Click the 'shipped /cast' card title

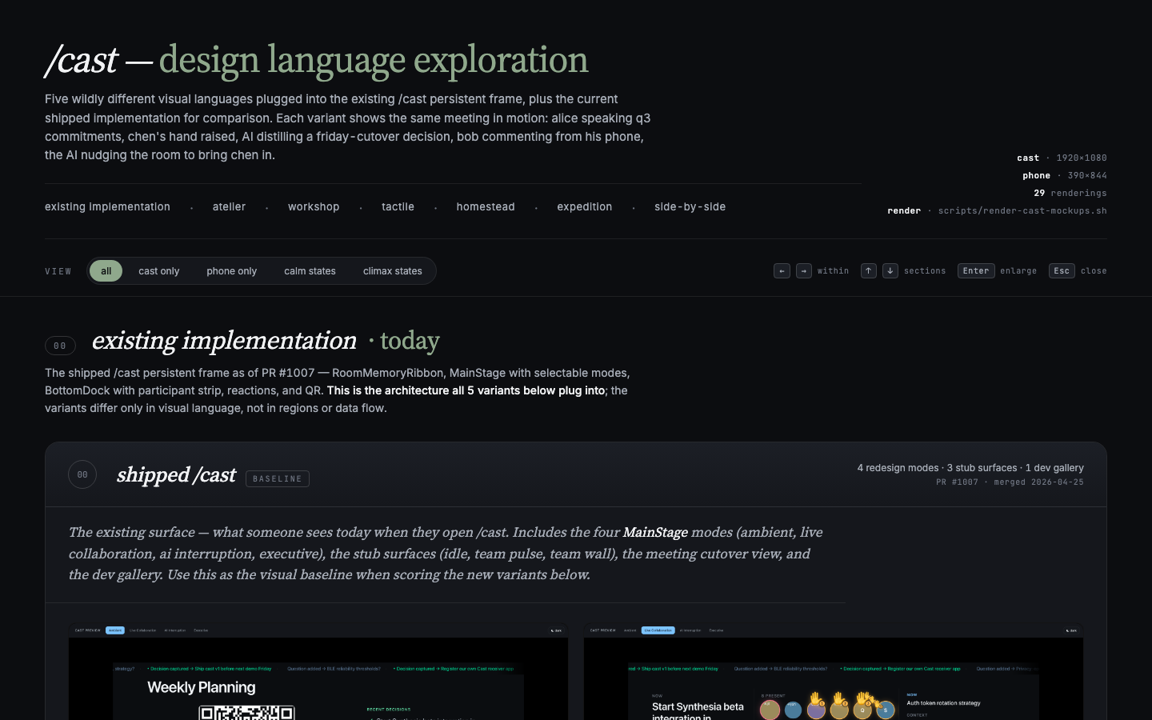(x=176, y=475)
